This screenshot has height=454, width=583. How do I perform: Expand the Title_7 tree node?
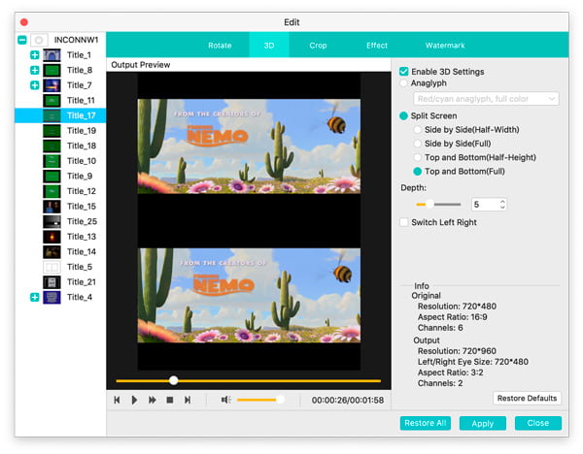point(35,85)
